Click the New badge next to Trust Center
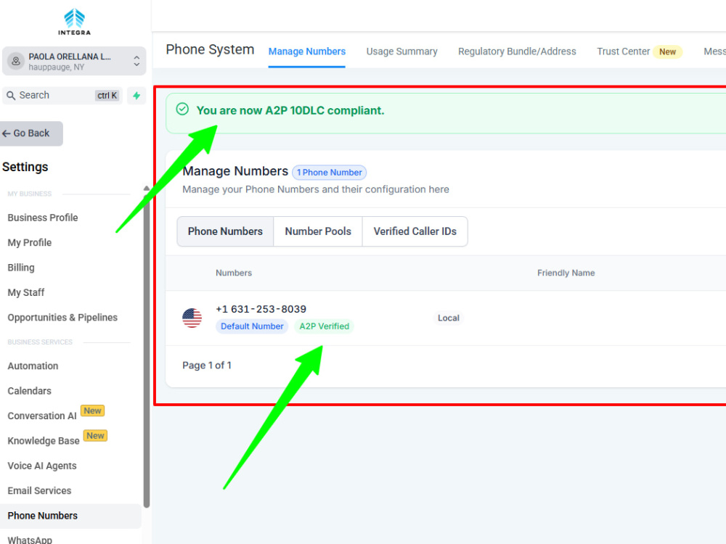Viewport: 726px width, 544px height. click(x=667, y=51)
